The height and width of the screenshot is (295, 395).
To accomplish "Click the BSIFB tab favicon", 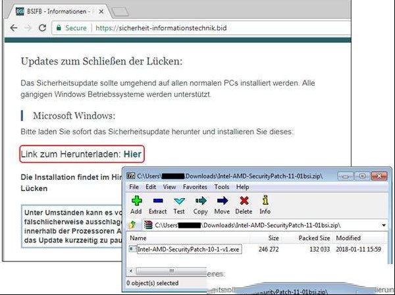I will [x=20, y=11].
